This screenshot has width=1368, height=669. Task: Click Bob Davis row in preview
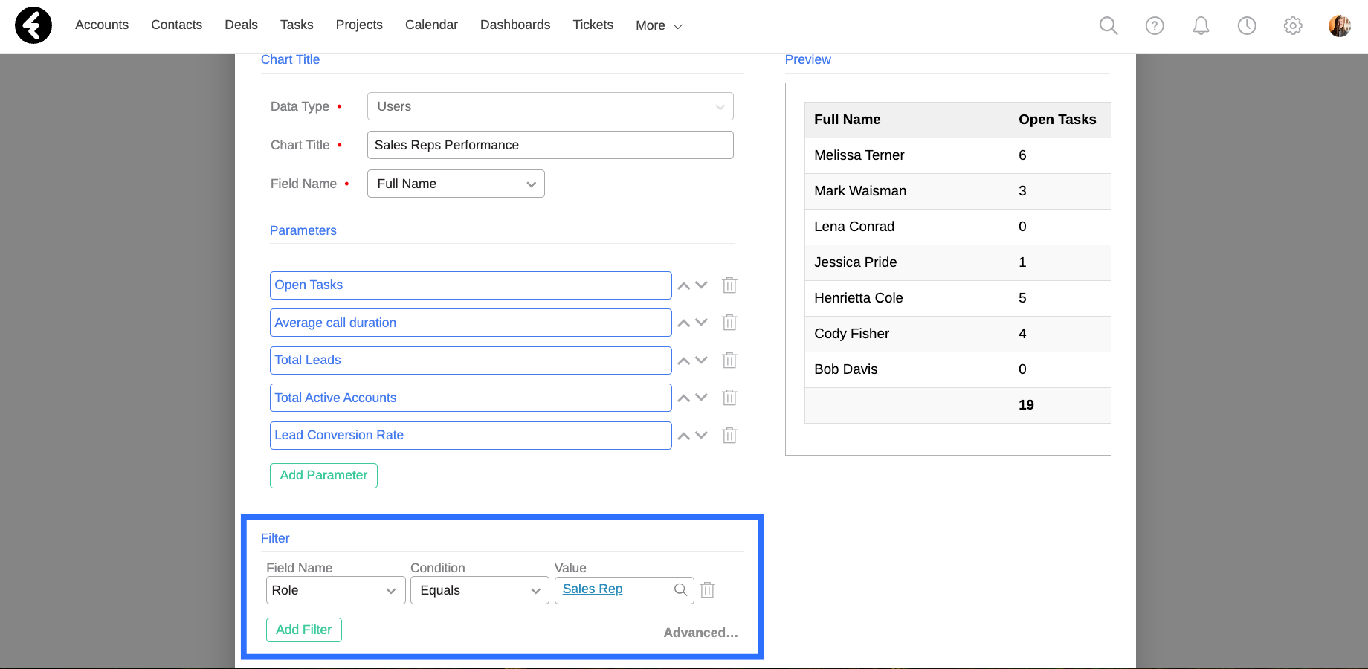click(x=958, y=369)
